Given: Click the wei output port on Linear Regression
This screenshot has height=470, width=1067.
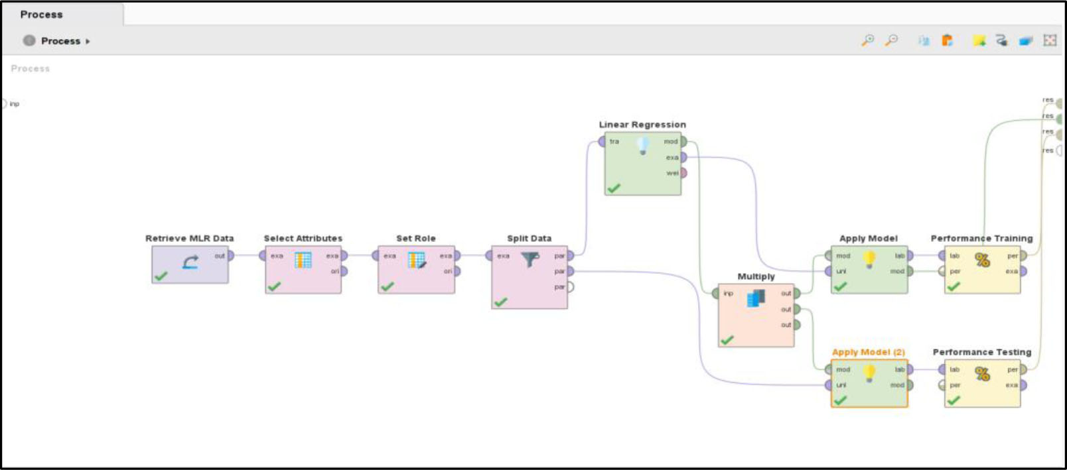Looking at the screenshot, I should click(683, 173).
